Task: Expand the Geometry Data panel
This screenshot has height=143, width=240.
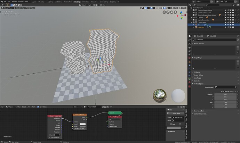Action: [x=199, y=111]
